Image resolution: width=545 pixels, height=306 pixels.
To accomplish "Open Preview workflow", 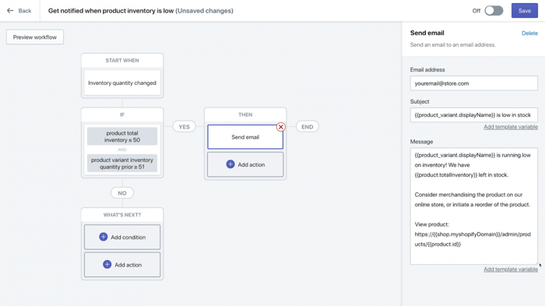I will tap(35, 37).
